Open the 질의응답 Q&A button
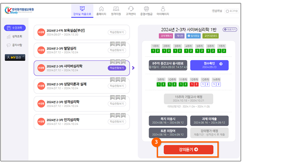 194,36
